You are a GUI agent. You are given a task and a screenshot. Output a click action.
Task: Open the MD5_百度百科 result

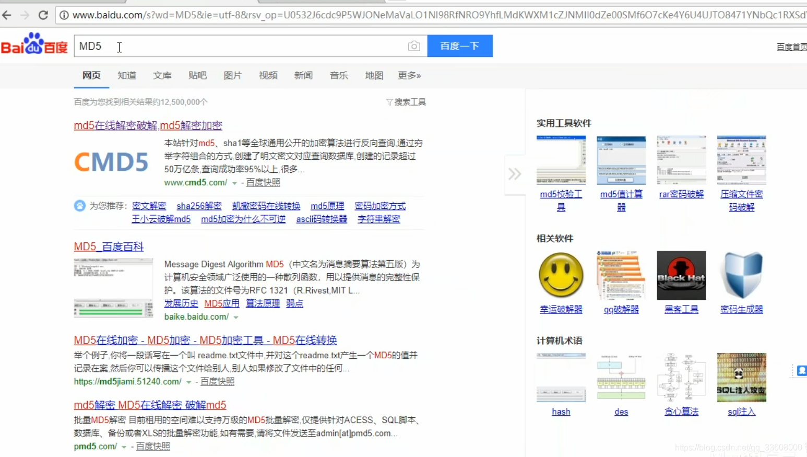(109, 247)
